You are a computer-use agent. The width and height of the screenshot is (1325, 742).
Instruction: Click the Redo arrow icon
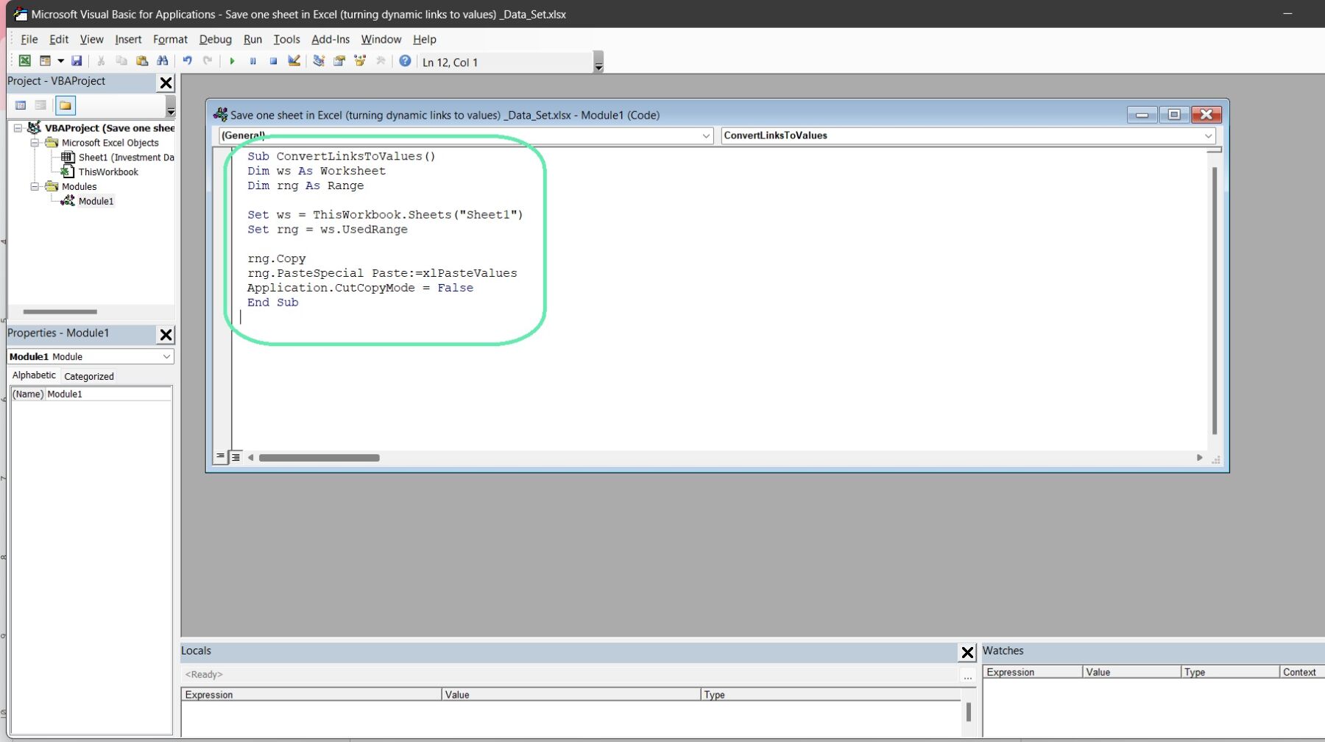pos(208,61)
